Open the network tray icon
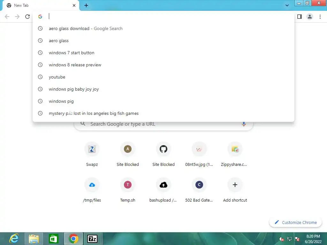The height and width of the screenshot is (245, 327). [289, 239]
